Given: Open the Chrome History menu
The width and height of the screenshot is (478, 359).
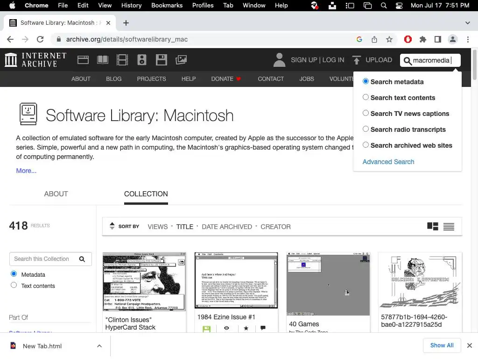Looking at the screenshot, I should [131, 6].
